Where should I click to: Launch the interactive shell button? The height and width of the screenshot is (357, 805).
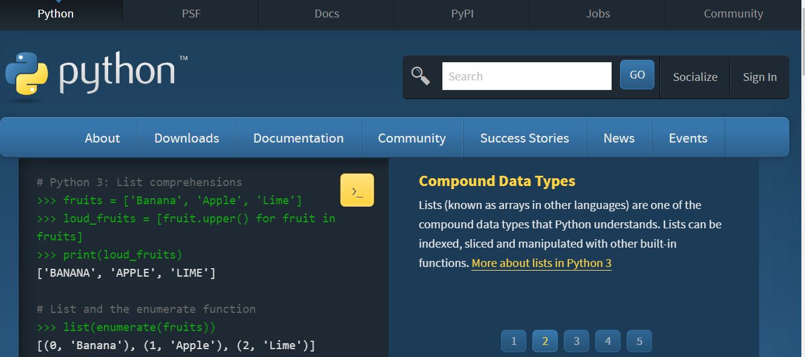357,190
